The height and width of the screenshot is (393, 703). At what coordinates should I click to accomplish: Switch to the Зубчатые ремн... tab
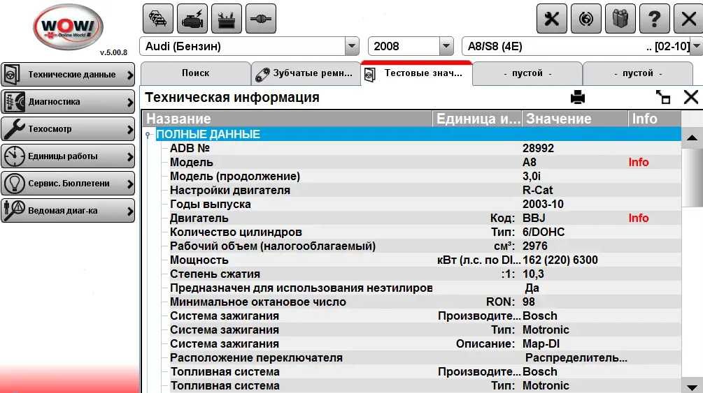click(x=306, y=73)
